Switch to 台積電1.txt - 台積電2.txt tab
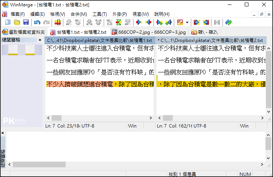Viewport: 273px width, 177px height. pyautogui.click(x=78, y=32)
